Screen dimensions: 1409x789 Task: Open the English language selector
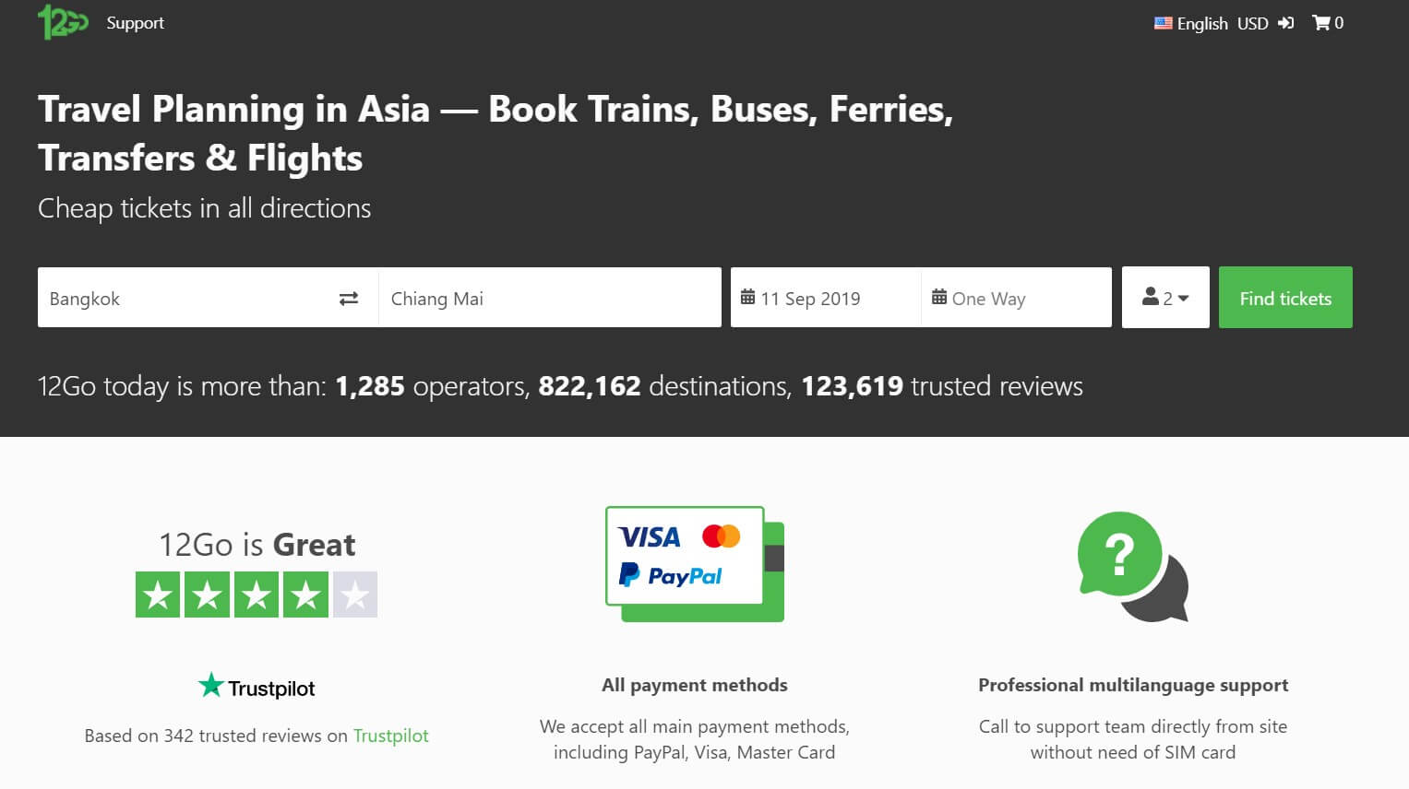[1201, 23]
